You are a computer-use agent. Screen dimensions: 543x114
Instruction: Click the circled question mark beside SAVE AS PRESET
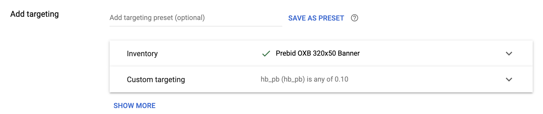(354, 18)
